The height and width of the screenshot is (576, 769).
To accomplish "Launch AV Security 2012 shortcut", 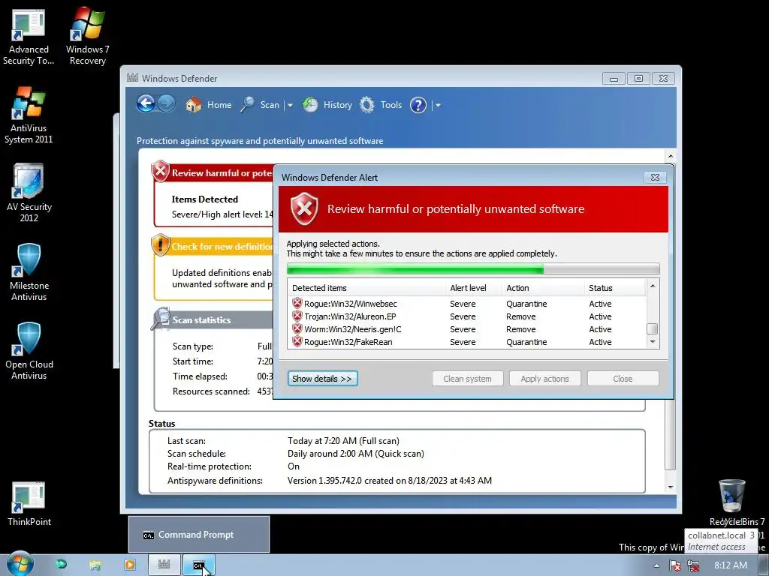I will click(29, 193).
